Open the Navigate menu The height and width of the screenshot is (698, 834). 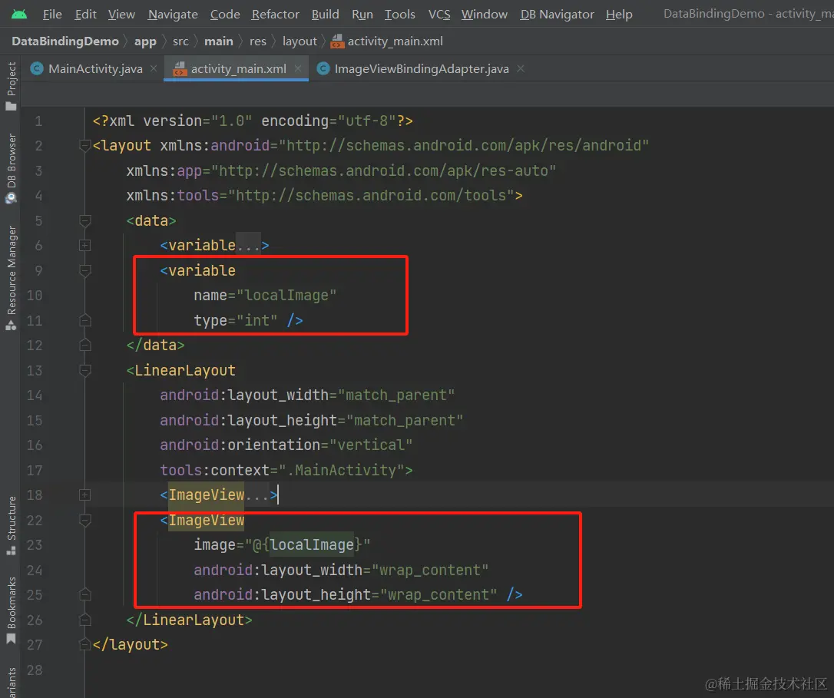173,15
